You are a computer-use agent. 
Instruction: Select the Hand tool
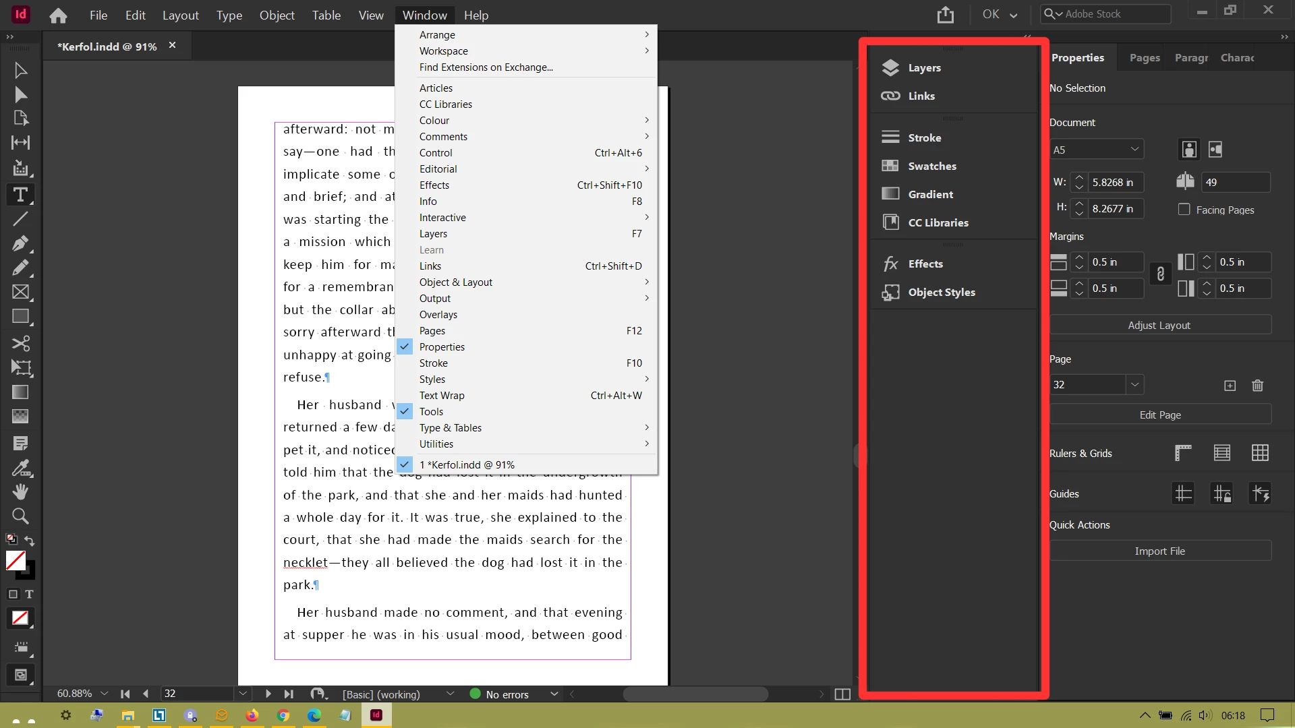pos(20,491)
